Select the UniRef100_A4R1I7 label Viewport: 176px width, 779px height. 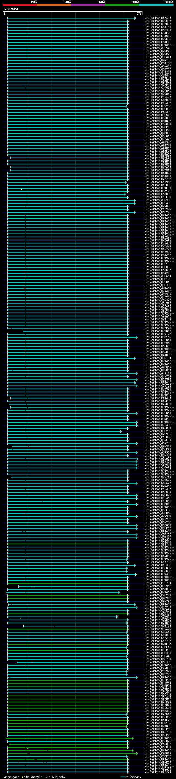click(158, 374)
